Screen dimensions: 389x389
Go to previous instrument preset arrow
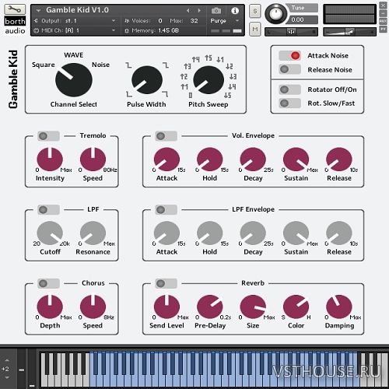pos(188,11)
